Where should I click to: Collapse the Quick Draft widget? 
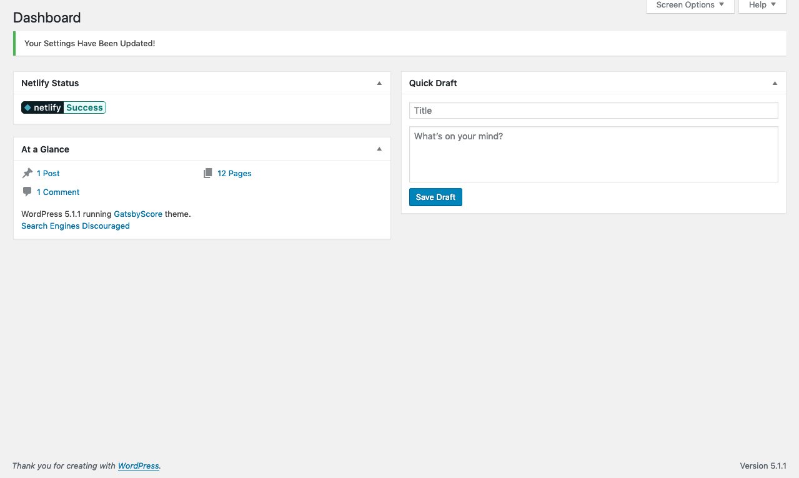pyautogui.click(x=775, y=83)
